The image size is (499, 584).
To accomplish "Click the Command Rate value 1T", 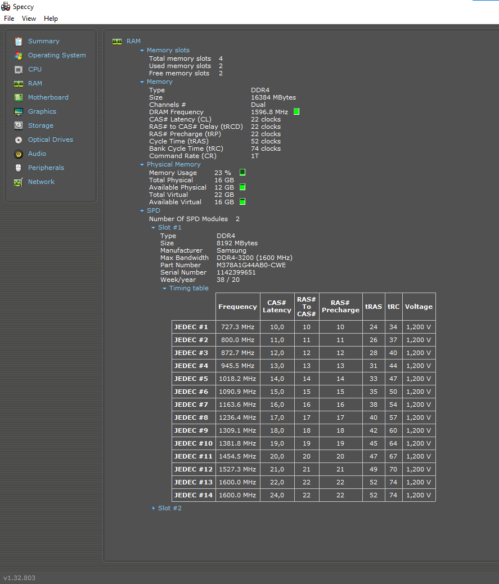I will coord(255,156).
